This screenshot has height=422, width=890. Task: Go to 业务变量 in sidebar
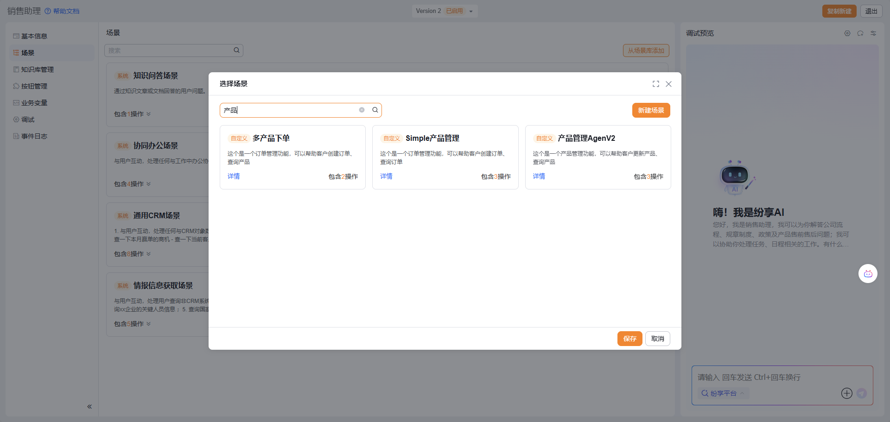pos(34,103)
